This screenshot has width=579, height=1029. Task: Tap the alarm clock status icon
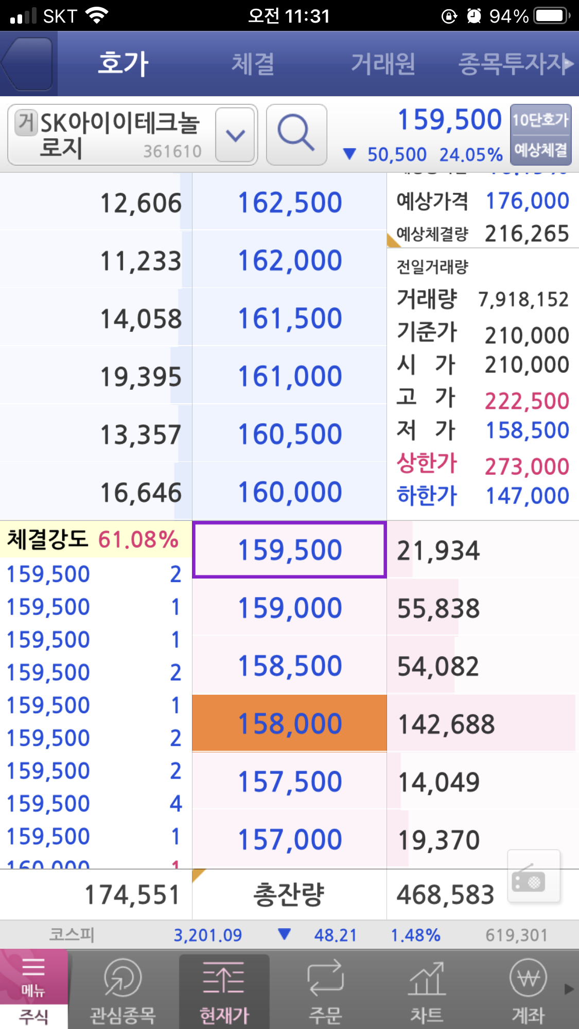click(474, 16)
